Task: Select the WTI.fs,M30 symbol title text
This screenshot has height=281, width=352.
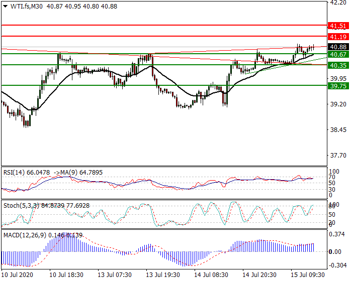Action: (x=27, y=7)
